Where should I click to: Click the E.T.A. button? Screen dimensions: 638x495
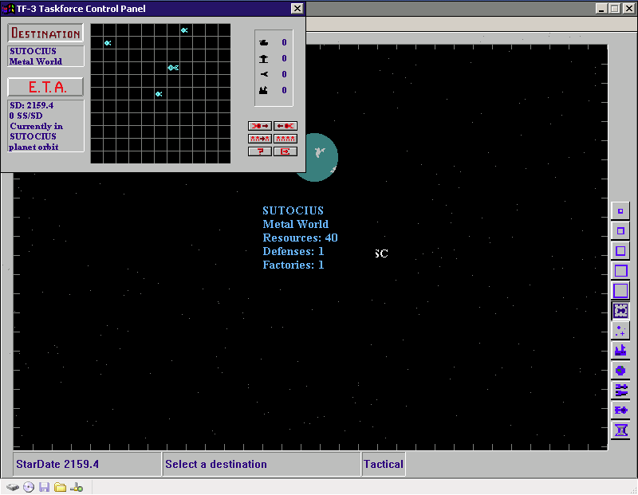45,87
